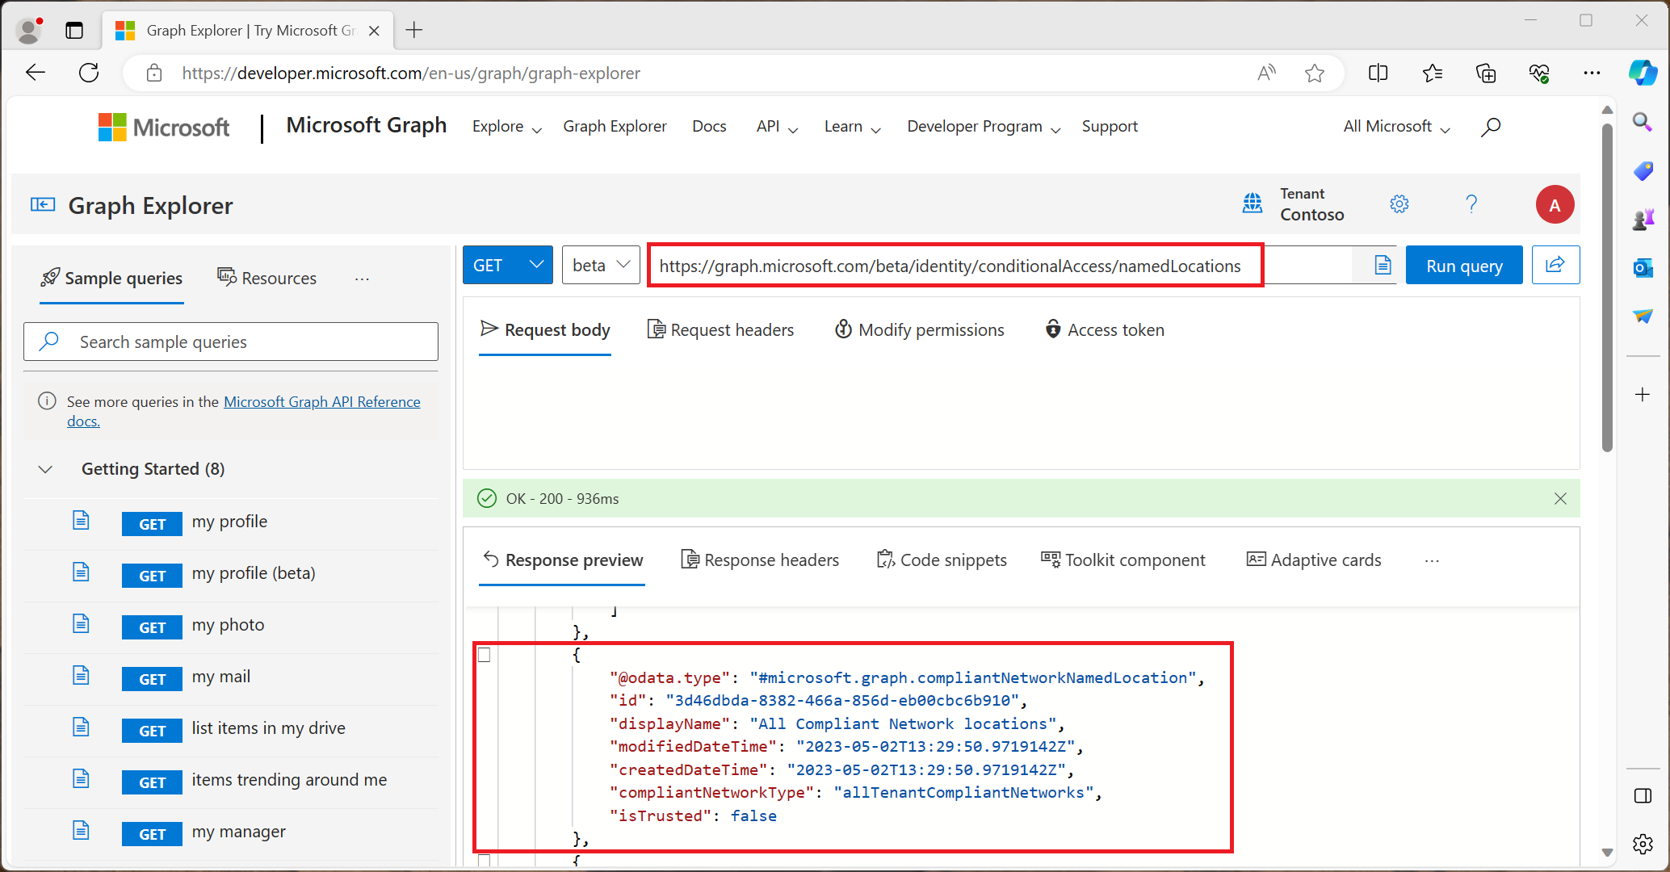Search sample queries input field
This screenshot has height=872, width=1670.
(x=233, y=341)
